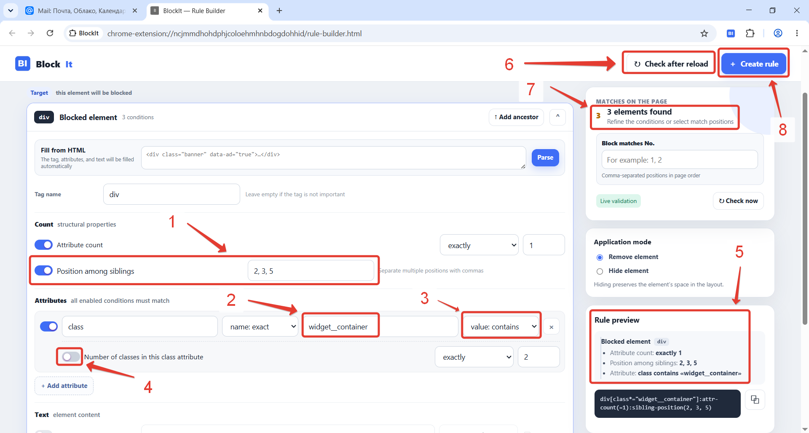Bookmark this page with star icon
809x433 pixels.
(704, 33)
